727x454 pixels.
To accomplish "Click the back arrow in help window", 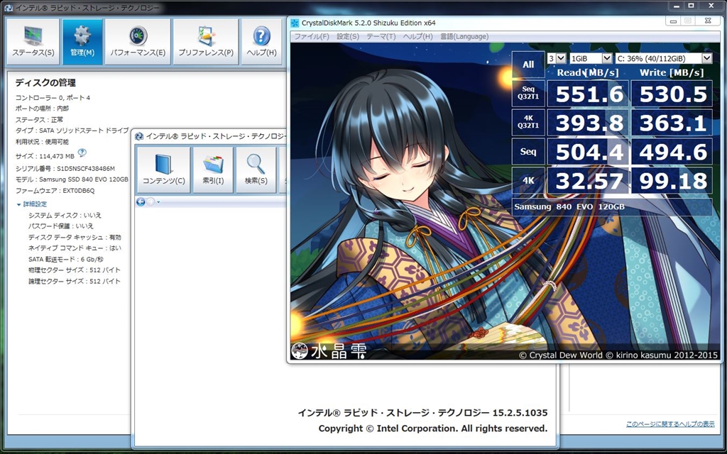I will click(x=141, y=201).
